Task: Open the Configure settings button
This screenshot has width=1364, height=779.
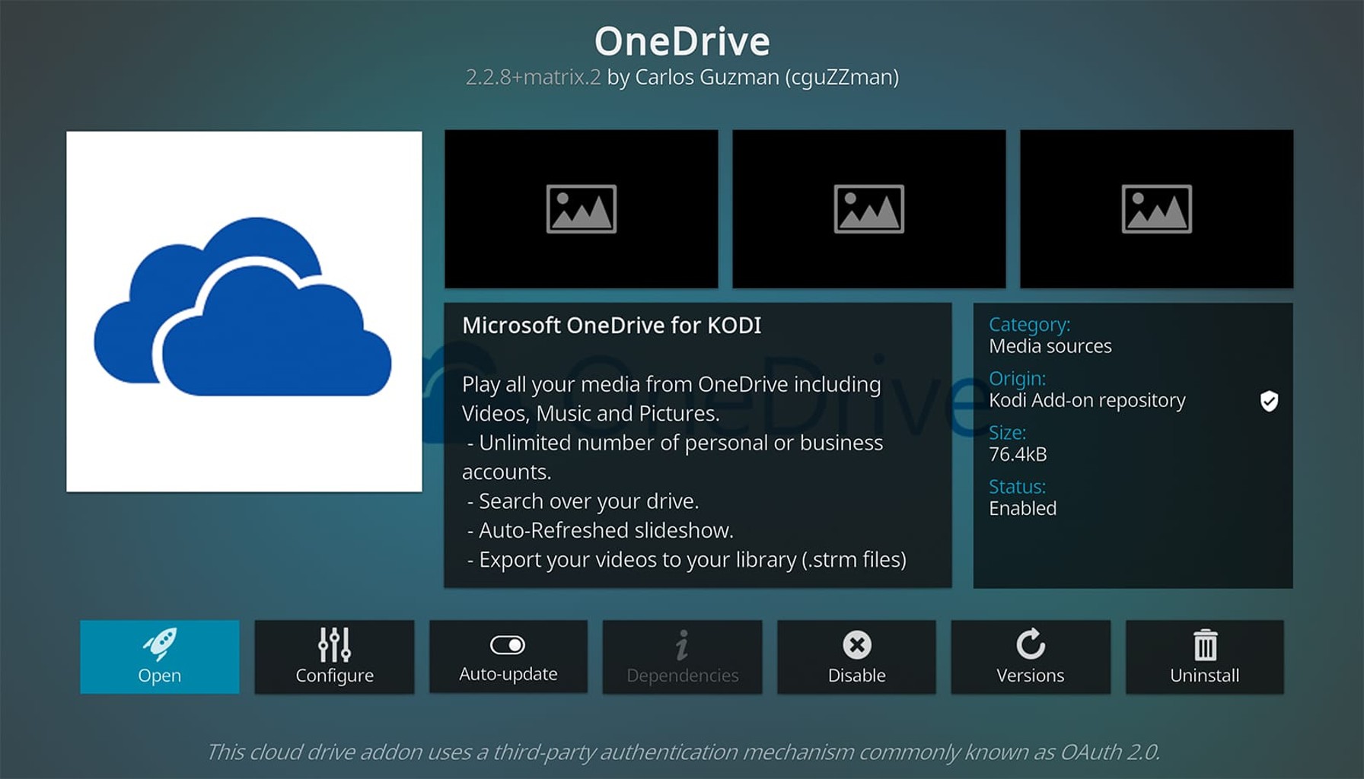Action: [x=334, y=657]
